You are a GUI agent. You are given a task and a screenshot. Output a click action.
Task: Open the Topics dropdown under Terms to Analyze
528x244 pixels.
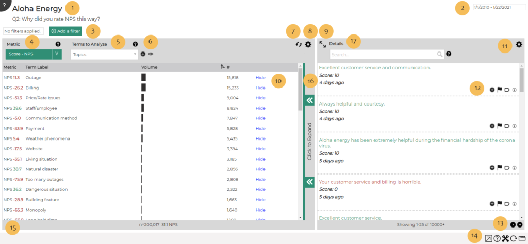104,54
